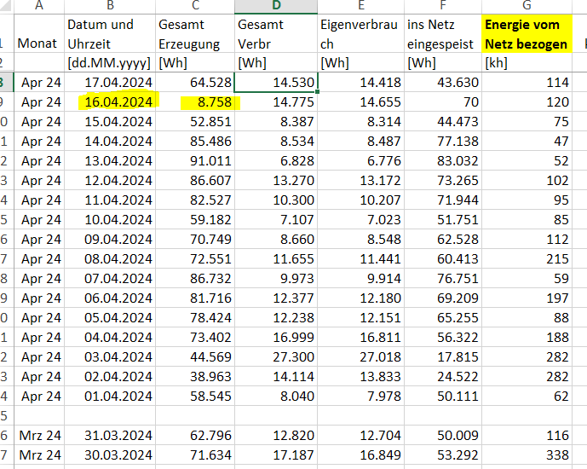Click cell with value 16.999
The height and width of the screenshot is (469, 587).
tap(276, 337)
